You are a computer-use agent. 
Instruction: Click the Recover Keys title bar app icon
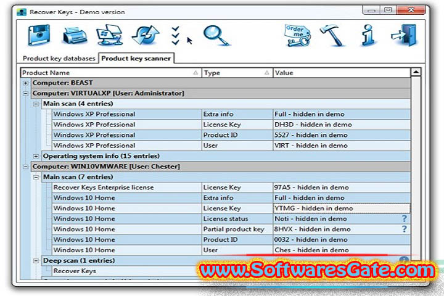tap(22, 12)
